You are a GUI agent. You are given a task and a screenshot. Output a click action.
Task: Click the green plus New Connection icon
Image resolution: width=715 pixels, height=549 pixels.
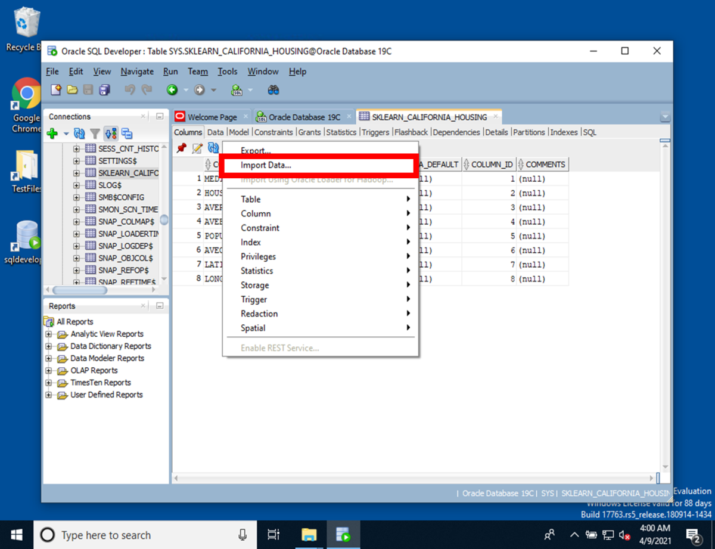point(52,134)
